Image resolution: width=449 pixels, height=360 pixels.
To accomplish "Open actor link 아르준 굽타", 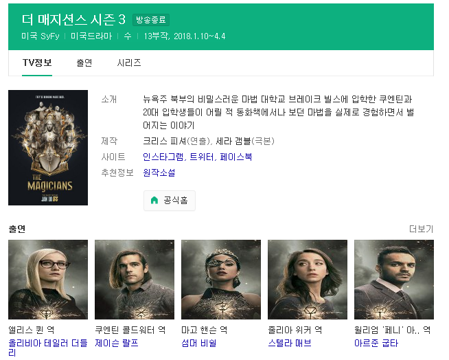I will (376, 343).
